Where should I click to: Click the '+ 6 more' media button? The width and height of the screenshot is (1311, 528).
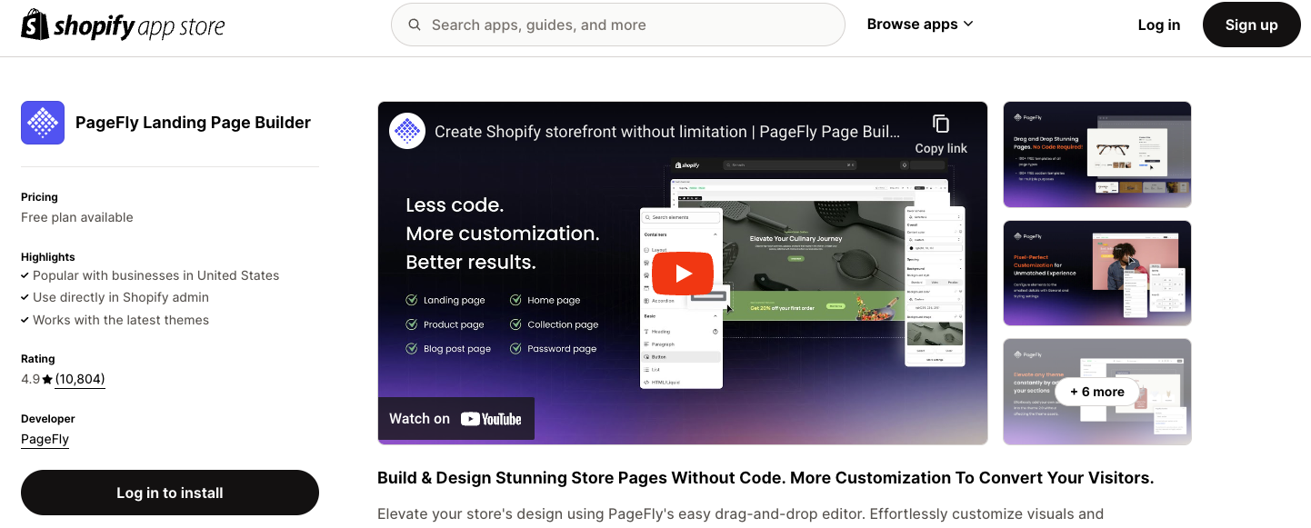[x=1096, y=391]
